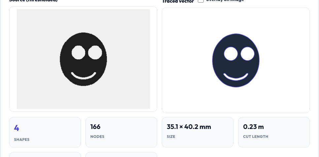Image resolution: width=319 pixels, height=157 pixels.
Task: Click the partially visible card below Nodes
Action: tap(121, 155)
